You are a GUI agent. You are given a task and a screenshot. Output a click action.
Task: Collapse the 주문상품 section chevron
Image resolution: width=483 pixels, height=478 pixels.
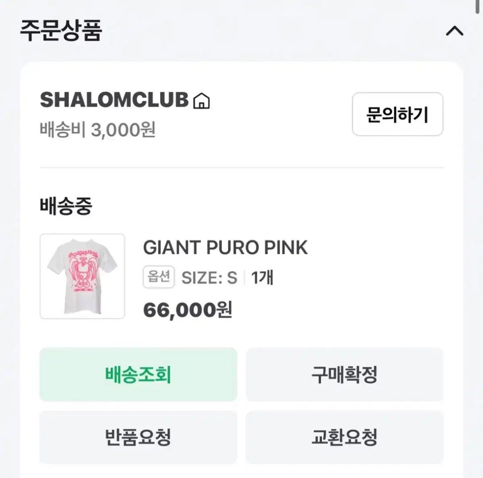click(454, 31)
